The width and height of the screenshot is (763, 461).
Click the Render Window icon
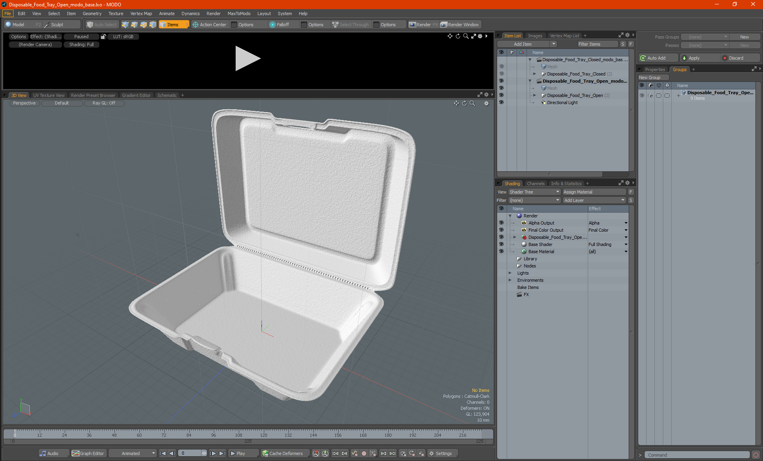[x=444, y=25]
